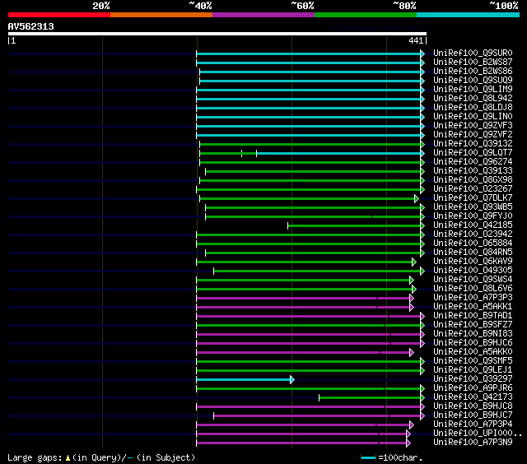This screenshot has width=527, height=464.
Task: Click the orange ~40% identity legend segment
Action: point(161,15)
